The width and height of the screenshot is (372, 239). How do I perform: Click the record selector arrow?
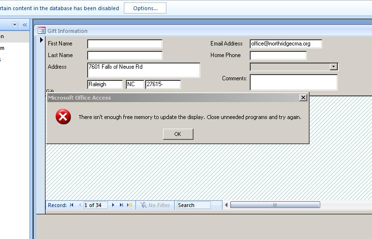[x=42, y=40]
